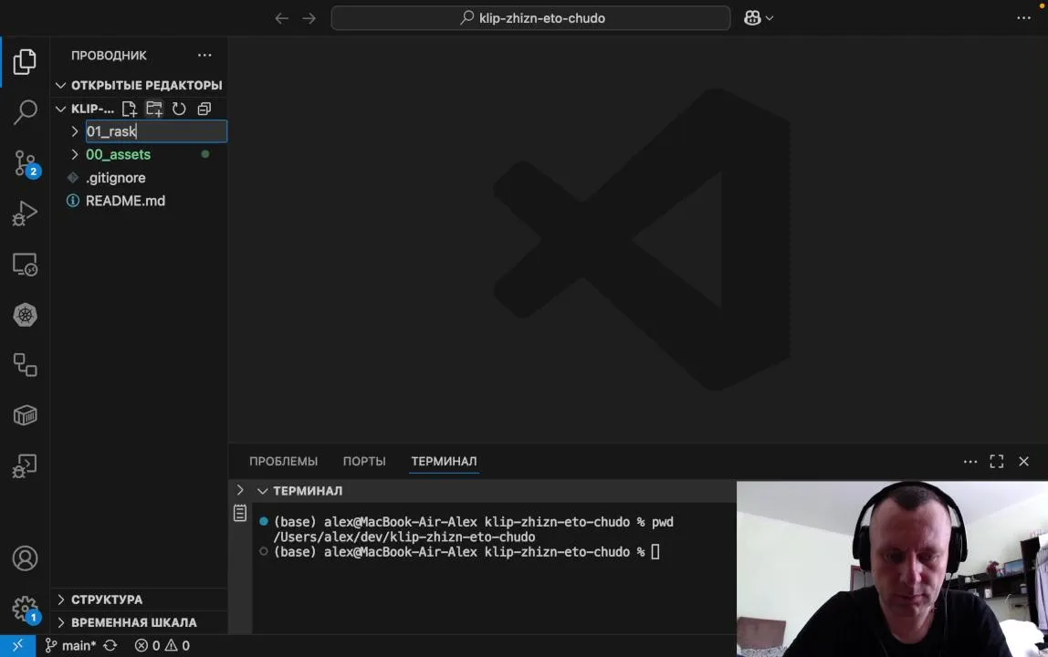Close the terminal panel
Viewport: 1048px width, 657px height.
click(x=1024, y=462)
